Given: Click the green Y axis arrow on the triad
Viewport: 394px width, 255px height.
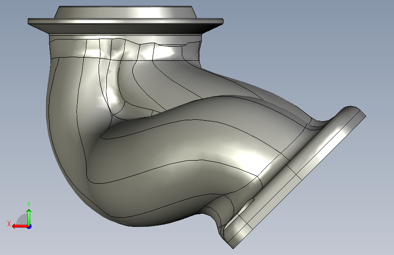Looking at the screenshot, I should point(29,217).
